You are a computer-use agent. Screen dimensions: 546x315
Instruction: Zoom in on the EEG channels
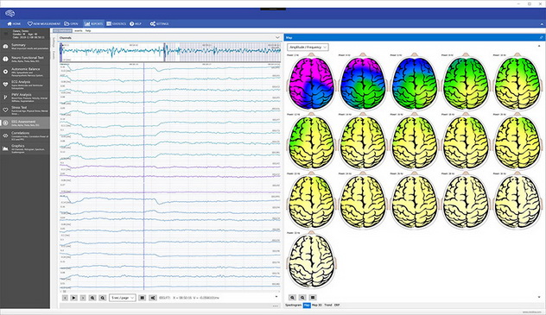click(x=92, y=298)
